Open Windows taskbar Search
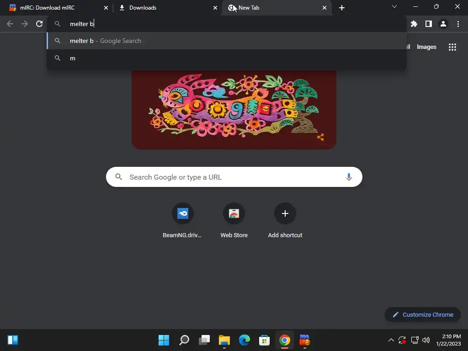The width and height of the screenshot is (468, 351). point(184,340)
